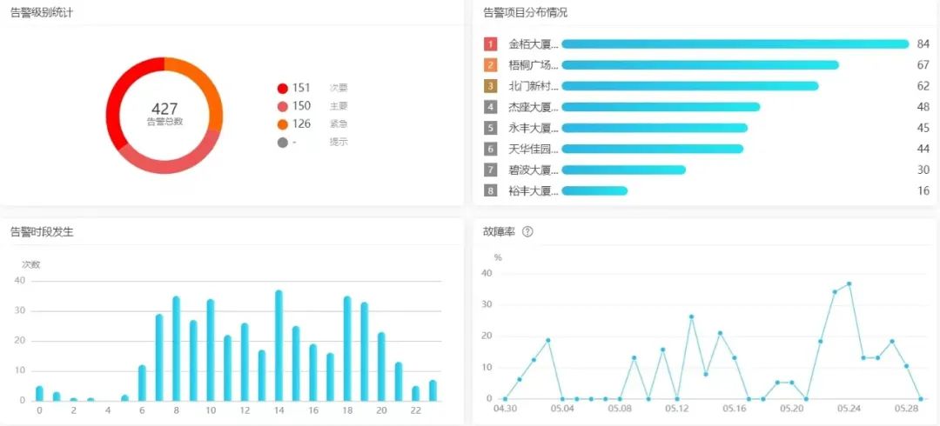This screenshot has height=426, width=940.
Task: Select the bar at hour 8
Action: pyautogui.click(x=176, y=348)
